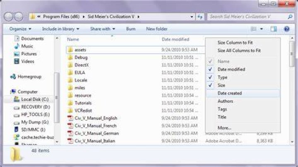This screenshot has height=167, width=298.
Task: Uncheck Type column in menu
Action: tap(243, 77)
